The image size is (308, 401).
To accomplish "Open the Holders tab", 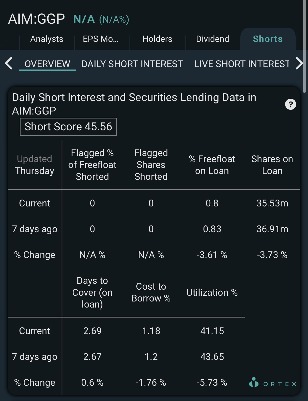I will tap(157, 39).
